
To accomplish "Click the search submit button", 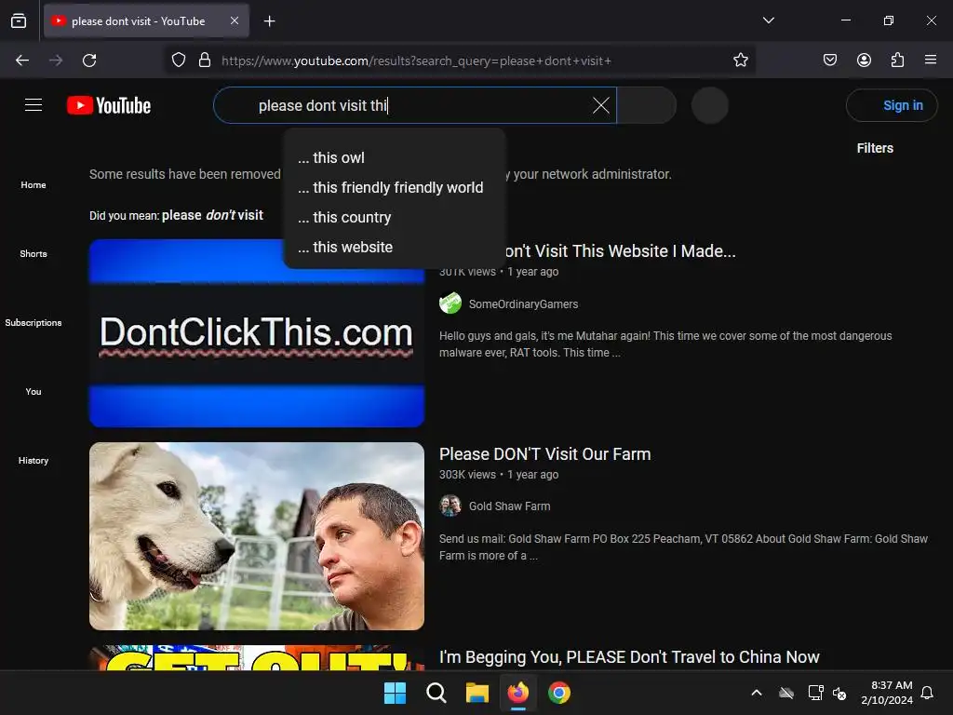I will click(647, 105).
